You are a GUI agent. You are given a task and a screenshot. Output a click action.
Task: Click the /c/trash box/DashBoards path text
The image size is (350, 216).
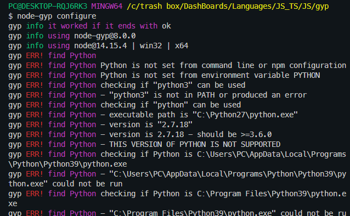(228, 6)
